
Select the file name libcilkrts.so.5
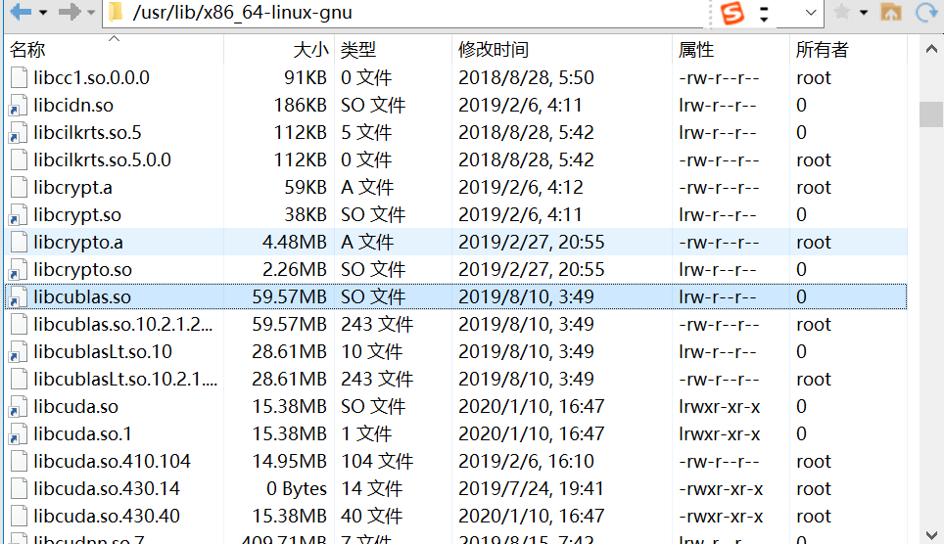(87, 132)
